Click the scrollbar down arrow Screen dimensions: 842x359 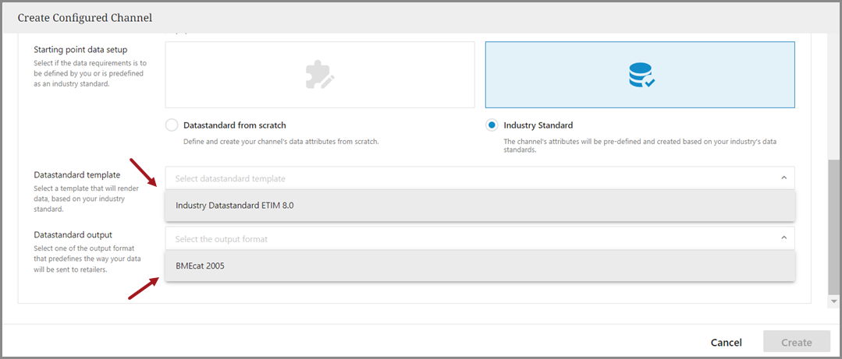coord(835,301)
